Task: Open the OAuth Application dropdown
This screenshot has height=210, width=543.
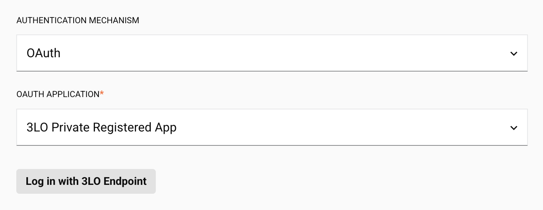Action: click(x=272, y=127)
